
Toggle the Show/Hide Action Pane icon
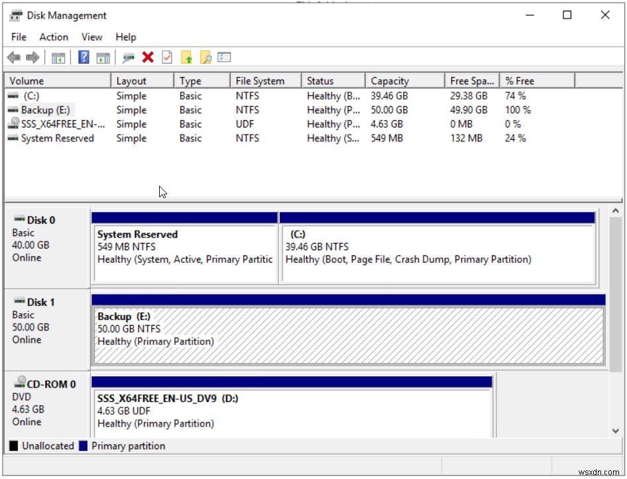(103, 57)
